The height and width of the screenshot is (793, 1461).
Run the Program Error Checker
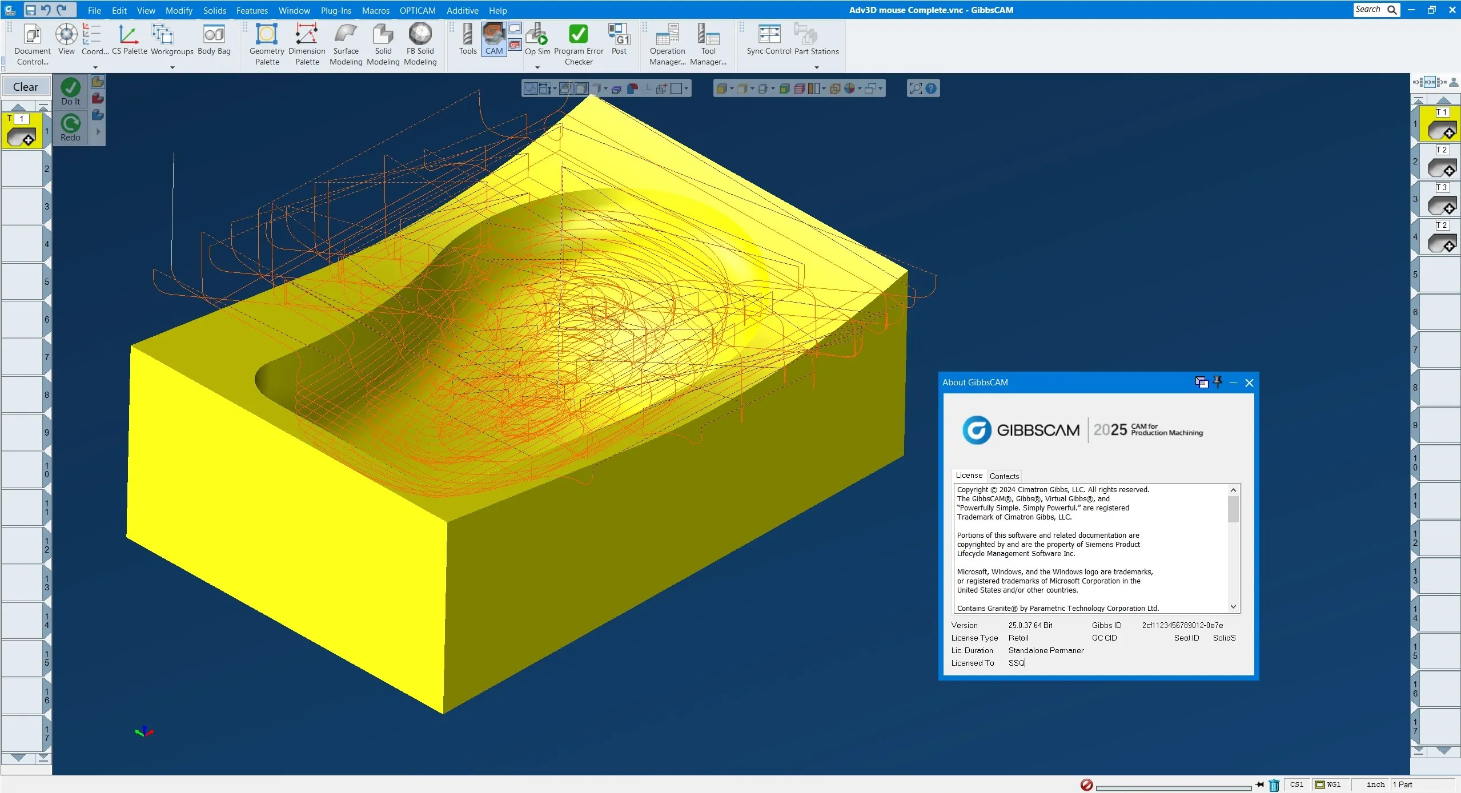point(579,45)
